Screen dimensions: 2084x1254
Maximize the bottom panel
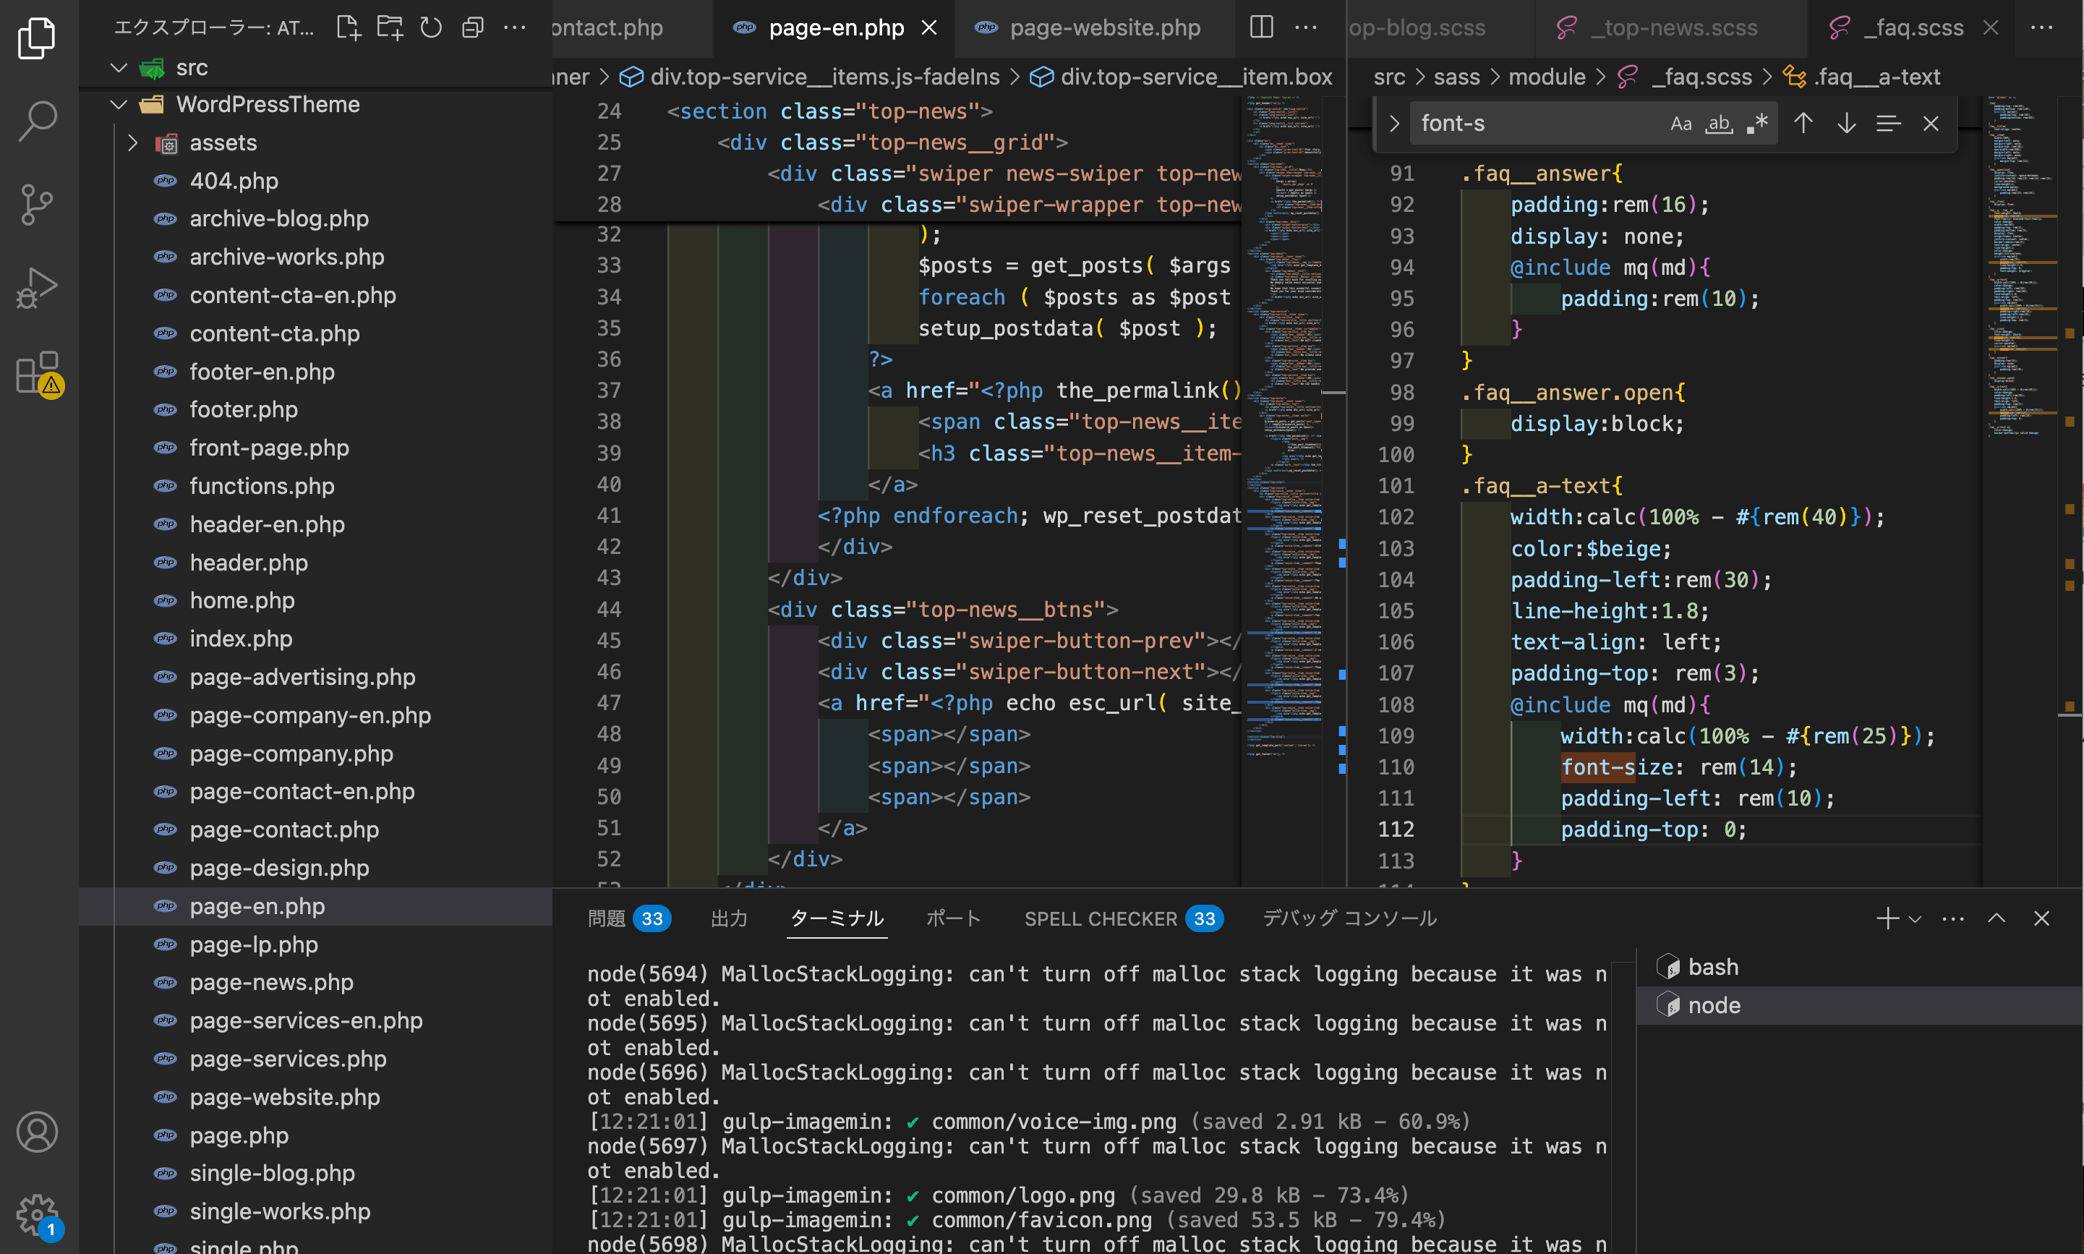[1997, 918]
